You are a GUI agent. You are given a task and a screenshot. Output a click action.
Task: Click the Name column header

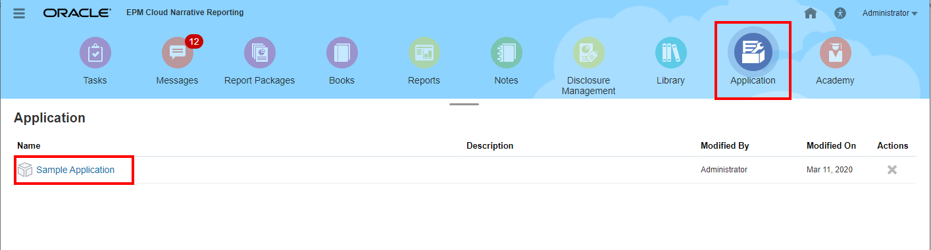point(28,145)
